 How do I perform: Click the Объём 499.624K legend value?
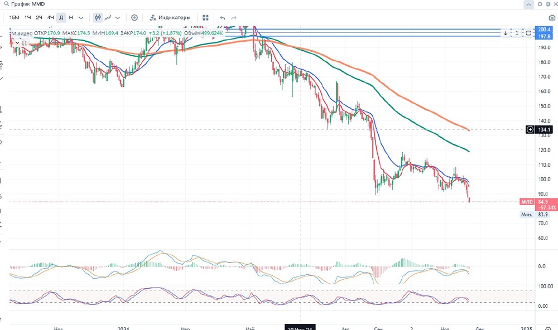[203, 33]
